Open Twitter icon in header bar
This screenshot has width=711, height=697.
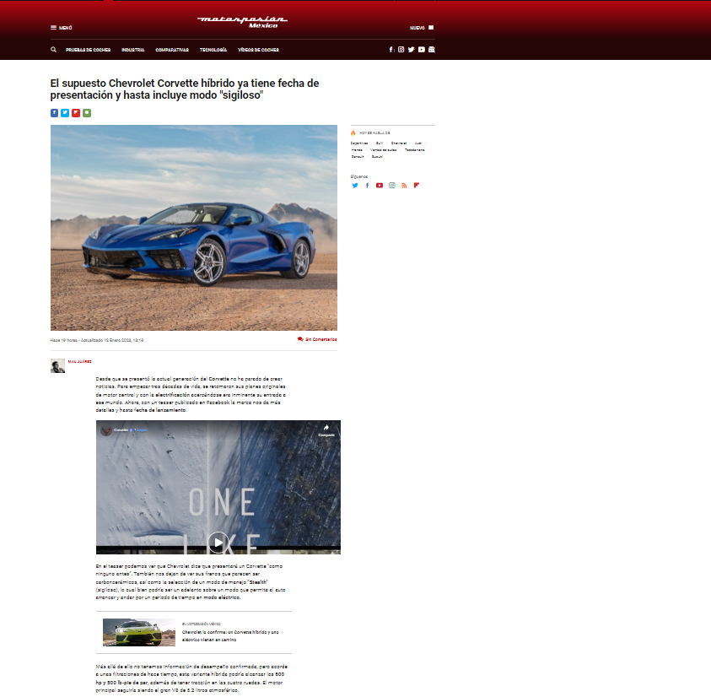(411, 50)
